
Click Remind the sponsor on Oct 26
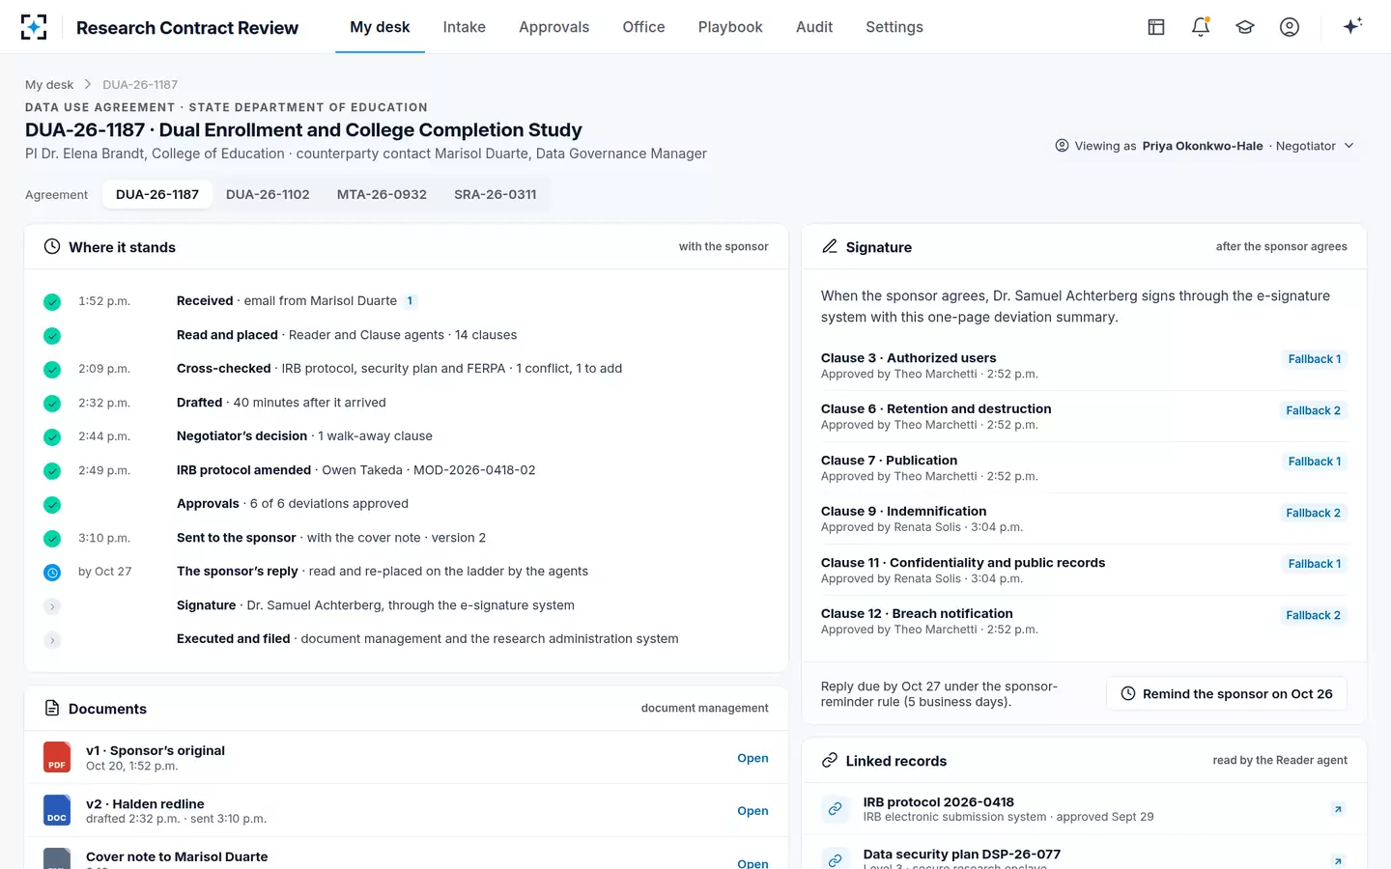1226,693
